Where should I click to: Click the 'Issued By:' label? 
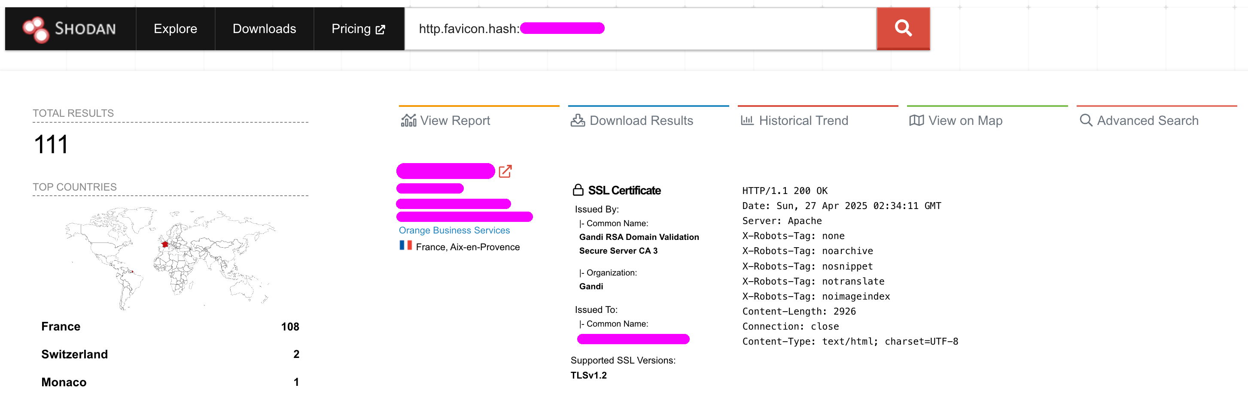click(x=597, y=209)
